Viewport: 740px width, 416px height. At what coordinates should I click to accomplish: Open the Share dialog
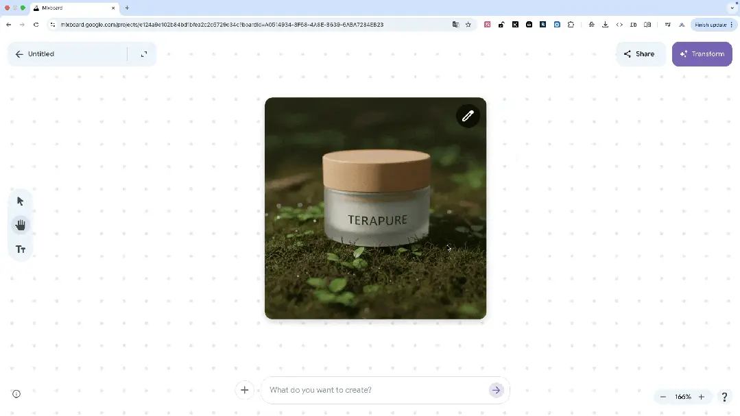tap(639, 54)
